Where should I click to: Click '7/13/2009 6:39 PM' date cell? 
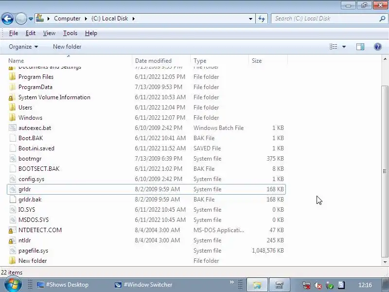[x=159, y=159]
